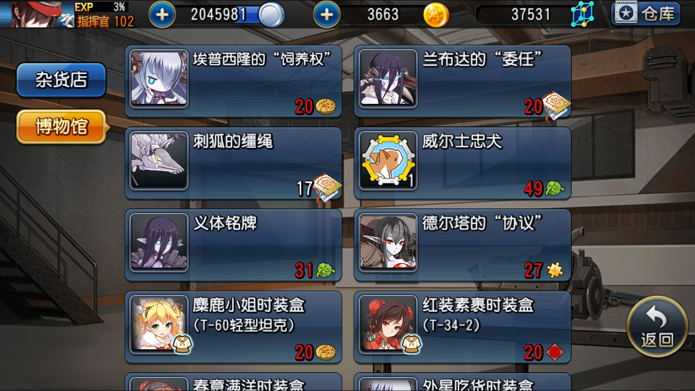The height and width of the screenshot is (391, 695).
Task: Select the 博物馆 tab
Action: click(61, 127)
